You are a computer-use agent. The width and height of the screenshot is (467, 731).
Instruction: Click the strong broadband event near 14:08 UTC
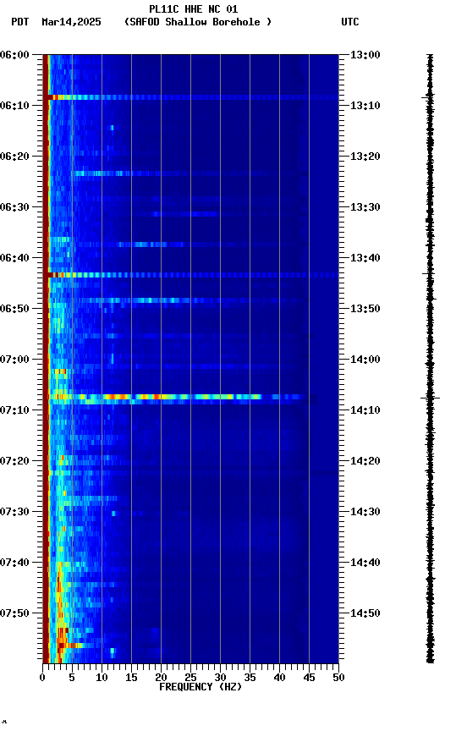[x=179, y=397]
